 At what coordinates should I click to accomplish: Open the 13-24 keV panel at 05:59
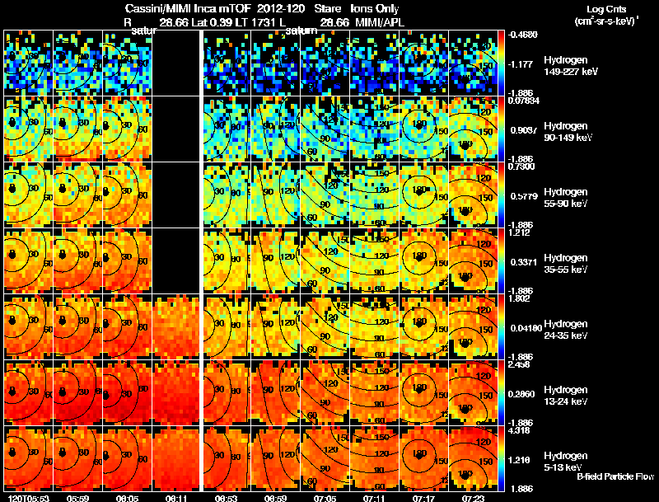click(77, 392)
